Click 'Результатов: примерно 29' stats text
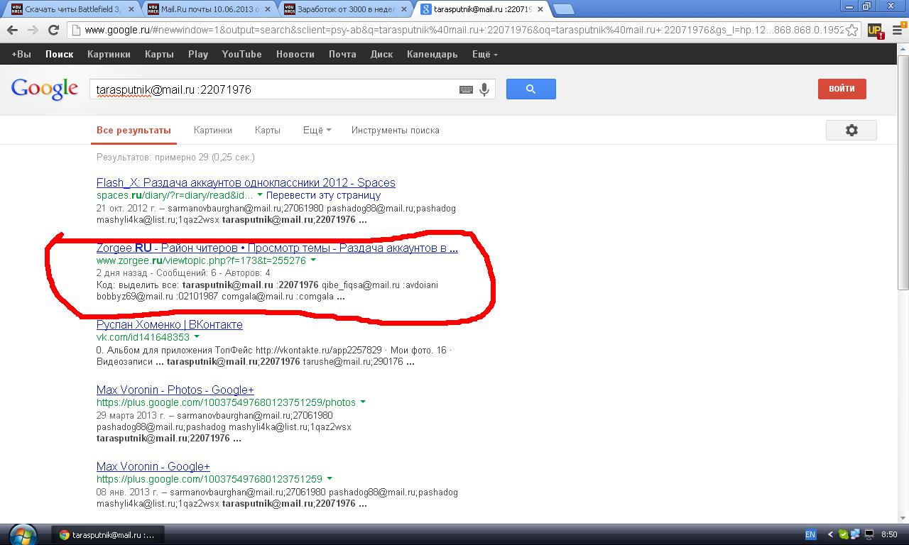909x545 pixels. 175,157
